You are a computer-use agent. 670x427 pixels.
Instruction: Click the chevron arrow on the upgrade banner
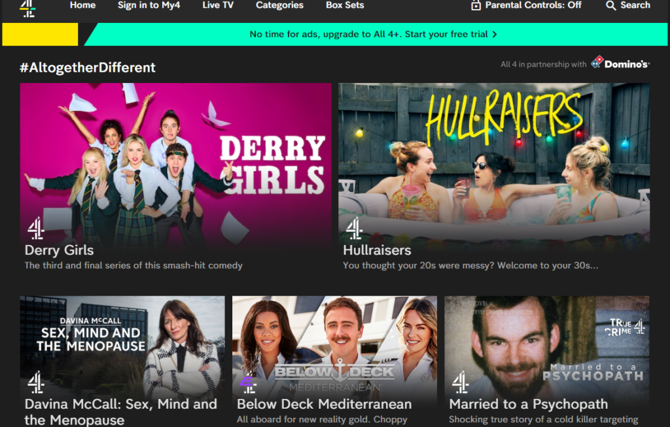[495, 34]
